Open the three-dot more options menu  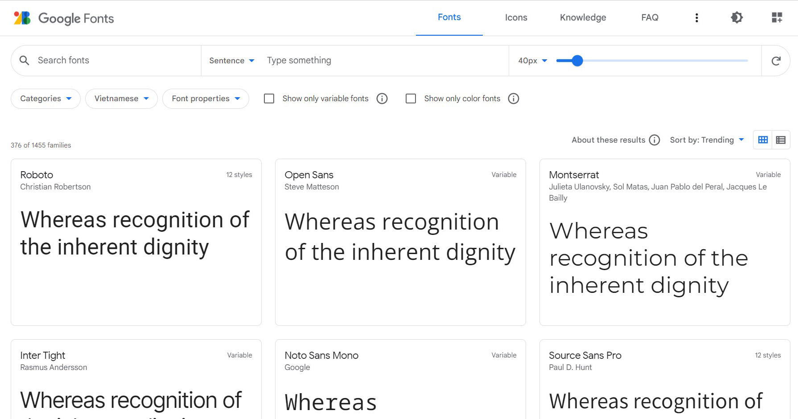696,18
